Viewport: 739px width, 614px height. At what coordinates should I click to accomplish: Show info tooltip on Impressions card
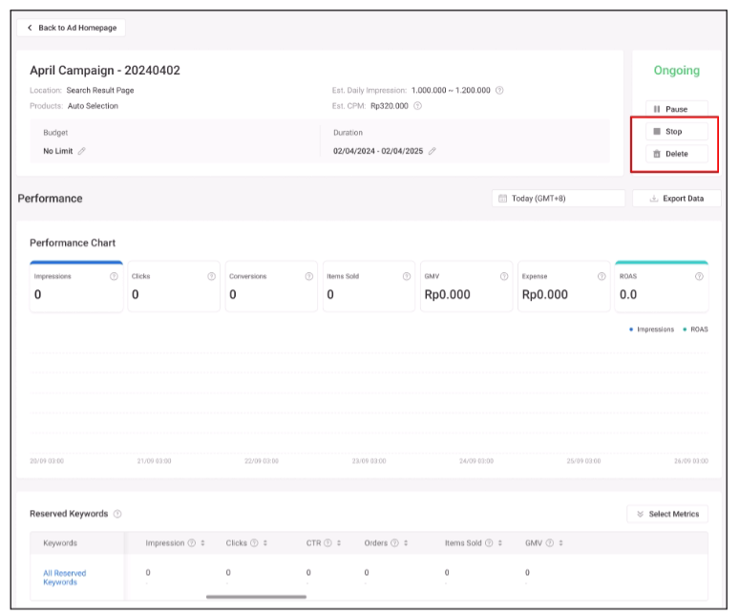click(114, 277)
